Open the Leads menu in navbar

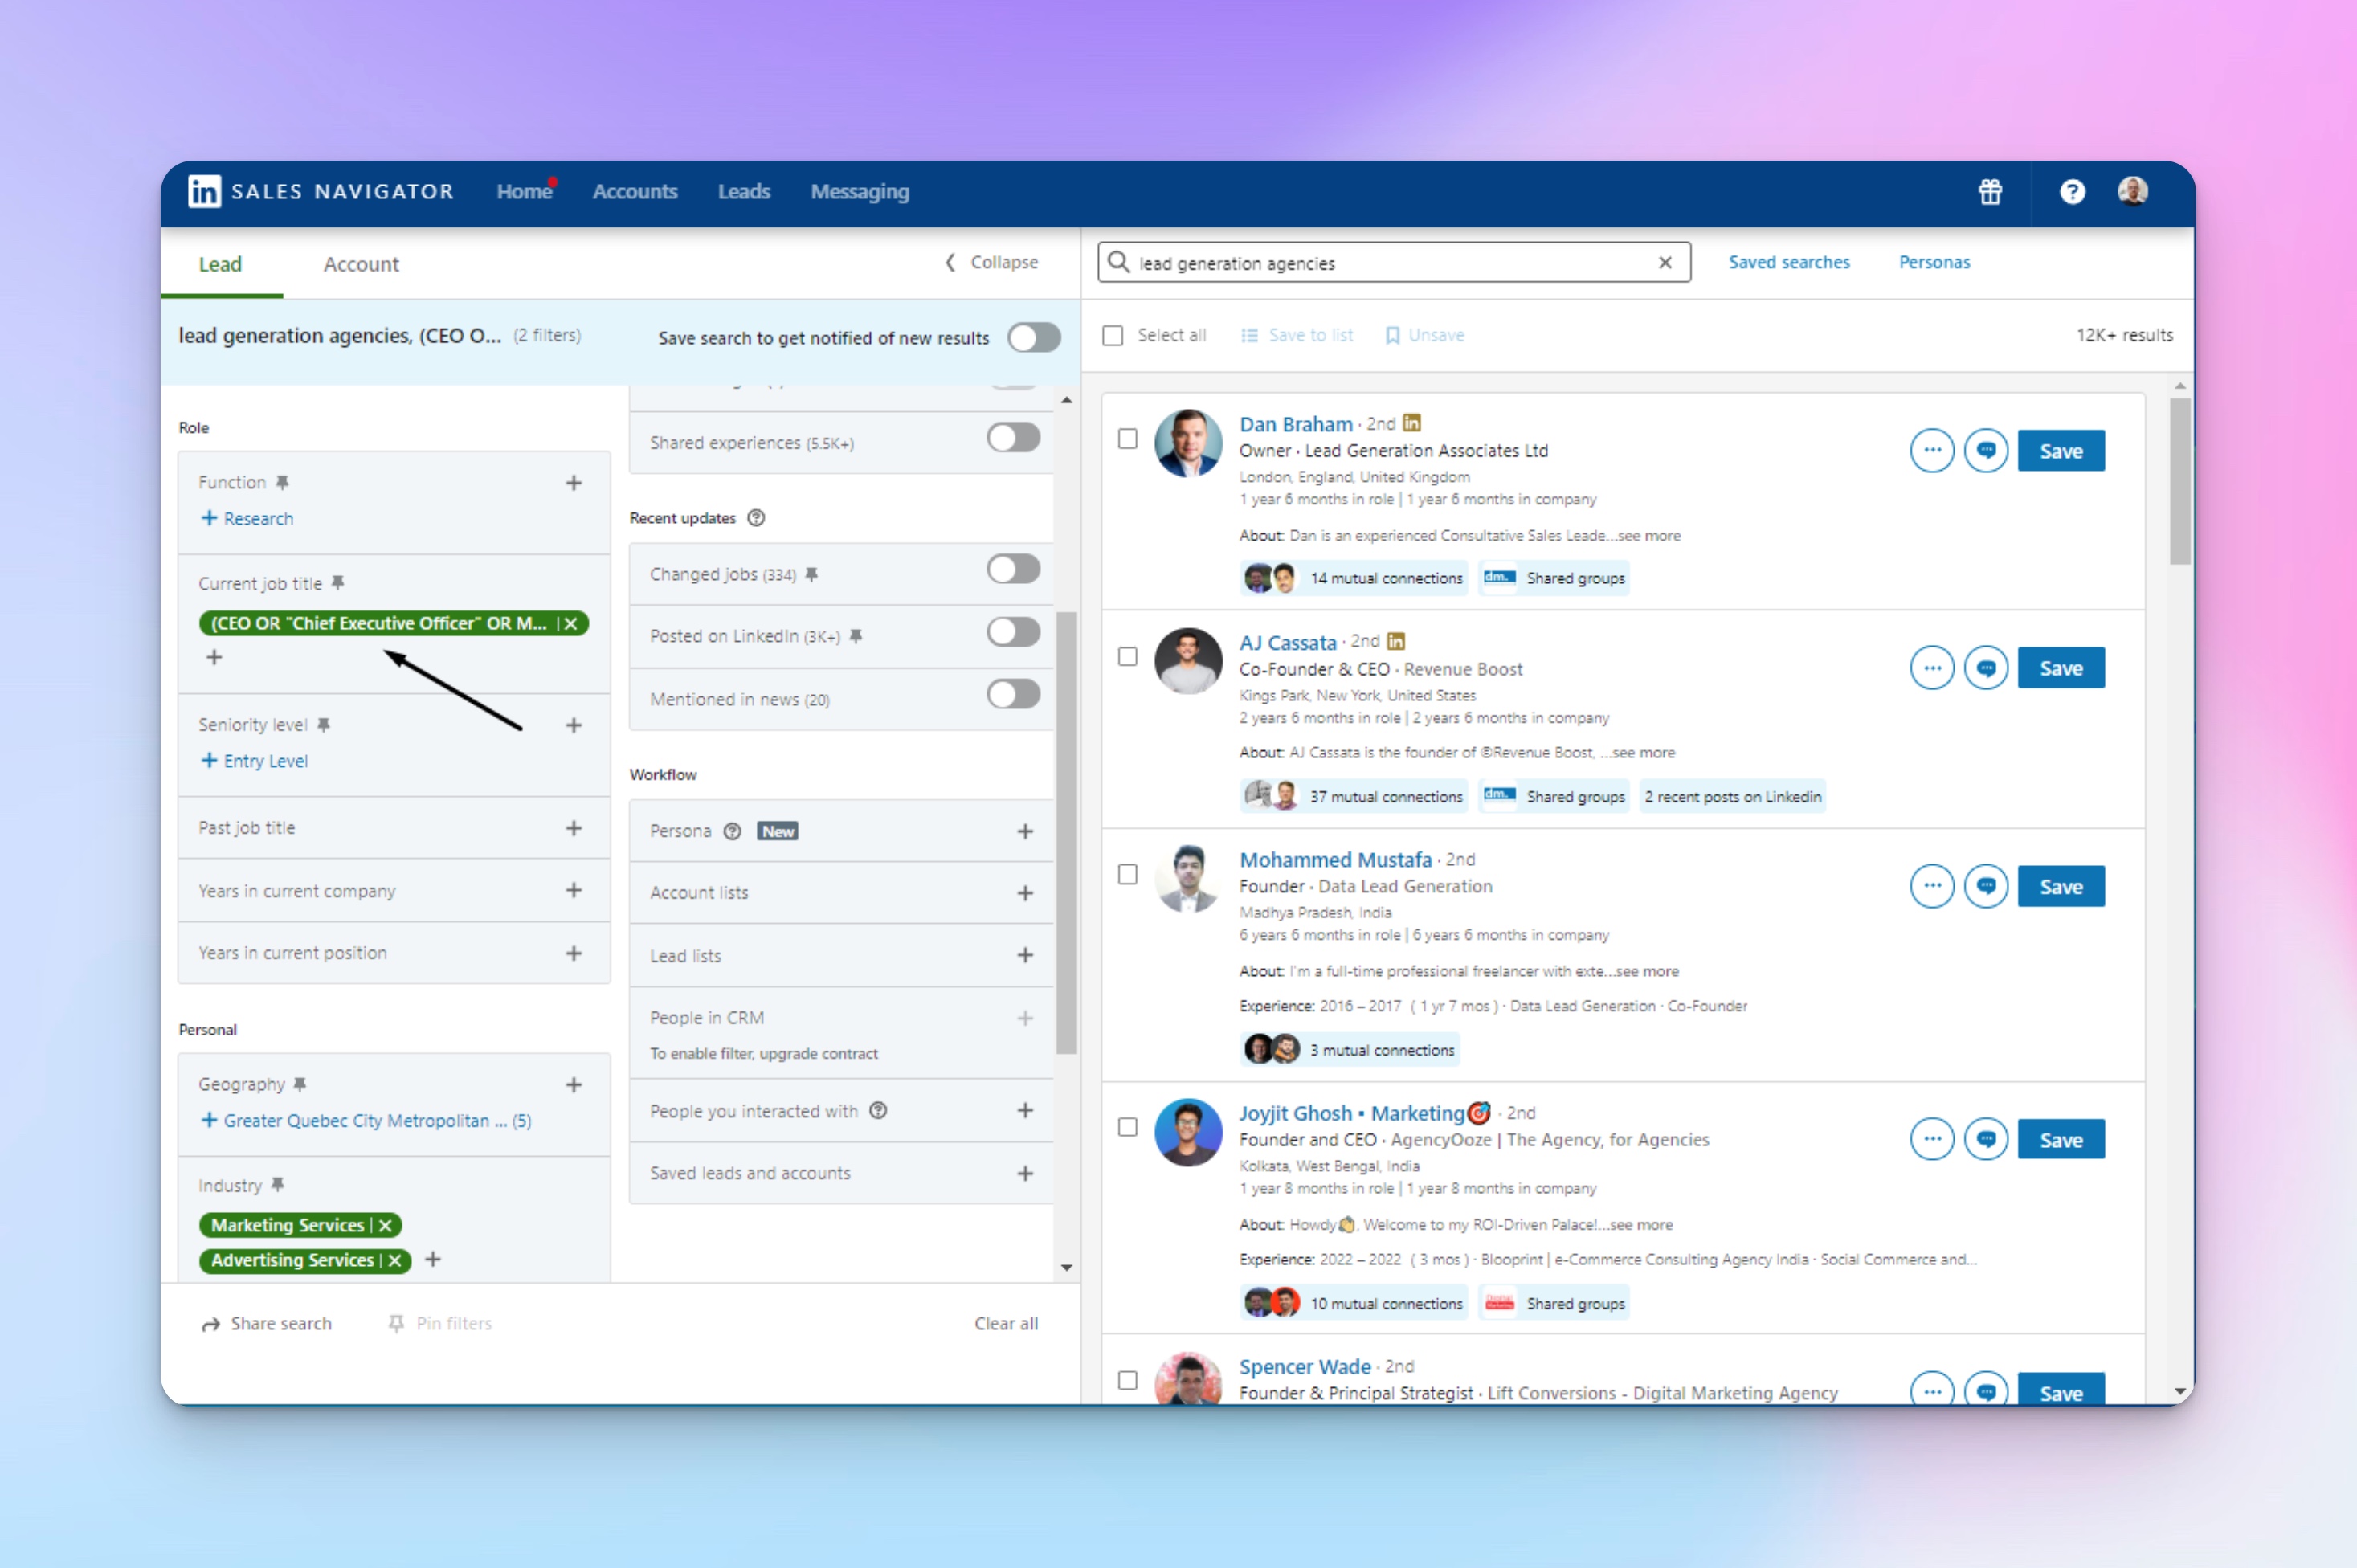743,191
